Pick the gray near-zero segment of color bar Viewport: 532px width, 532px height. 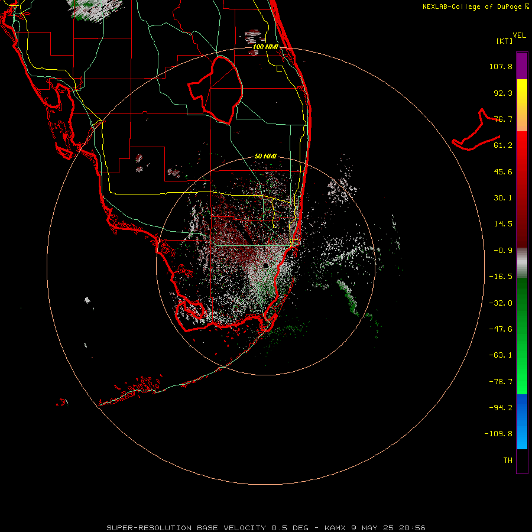pos(522,263)
